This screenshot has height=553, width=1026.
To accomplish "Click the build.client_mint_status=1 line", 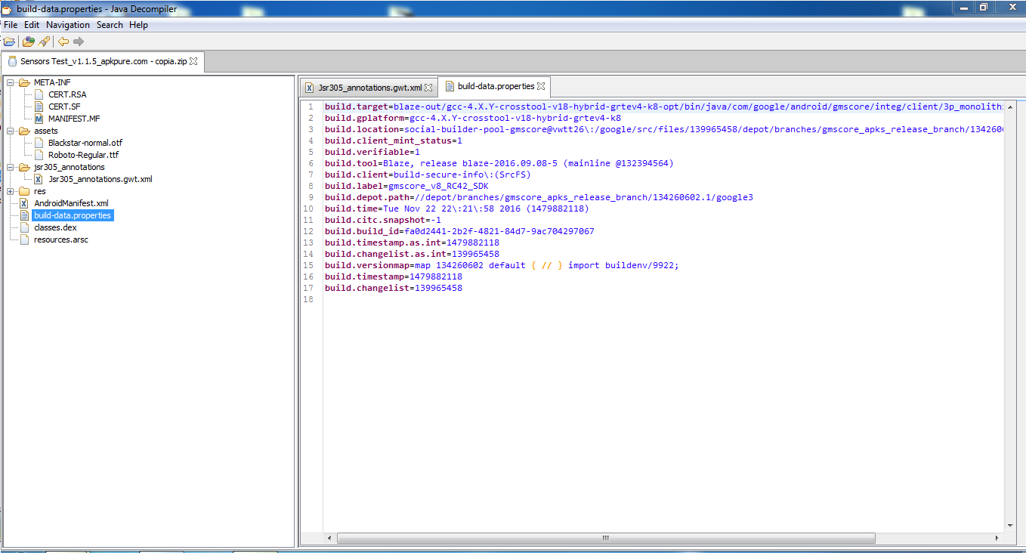I will coord(394,141).
